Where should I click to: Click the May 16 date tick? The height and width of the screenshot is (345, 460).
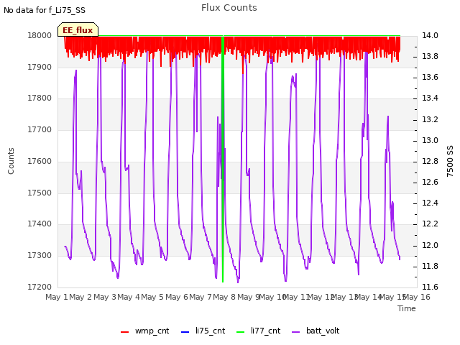(417, 297)
